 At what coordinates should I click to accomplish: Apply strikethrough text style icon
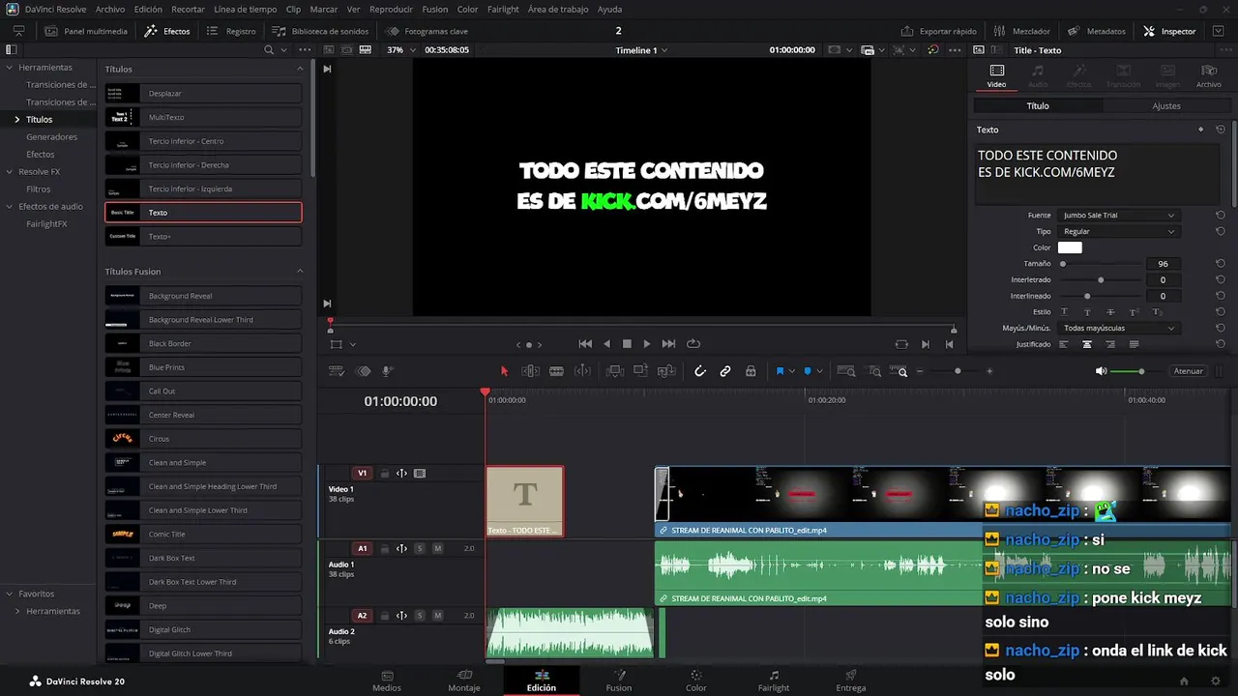click(x=1110, y=312)
